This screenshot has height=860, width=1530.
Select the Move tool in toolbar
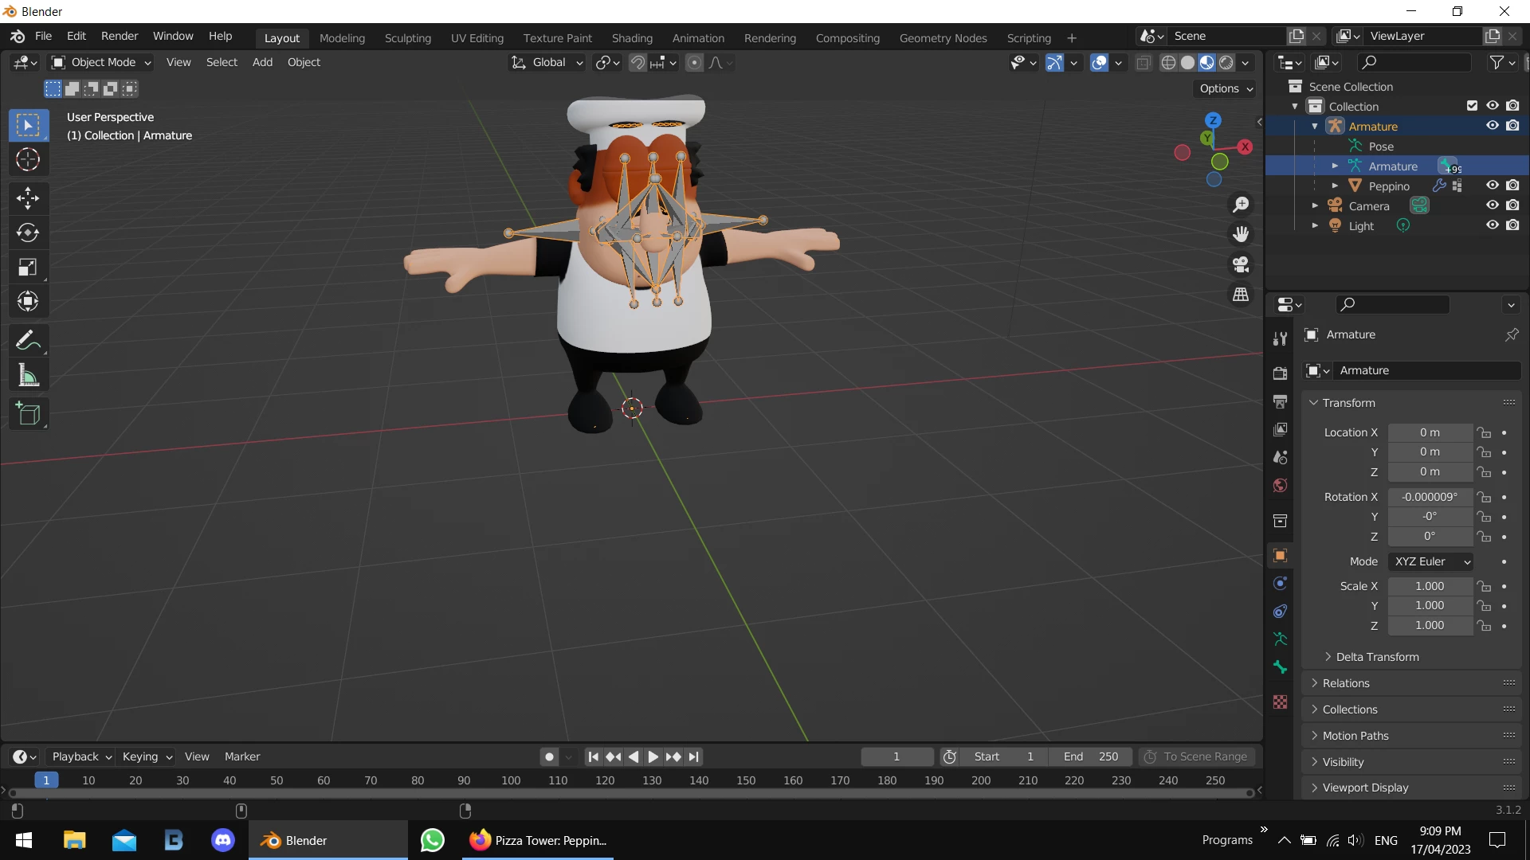[x=28, y=198]
